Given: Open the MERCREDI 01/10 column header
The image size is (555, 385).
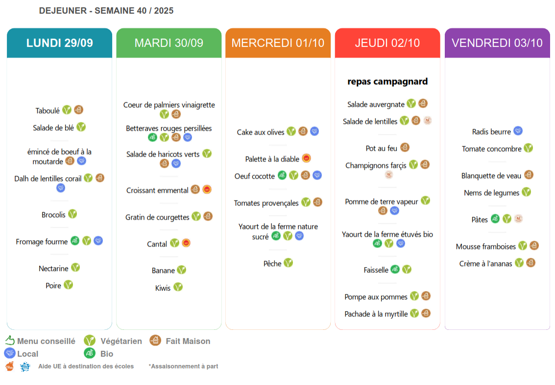Looking at the screenshot, I should (278, 43).
